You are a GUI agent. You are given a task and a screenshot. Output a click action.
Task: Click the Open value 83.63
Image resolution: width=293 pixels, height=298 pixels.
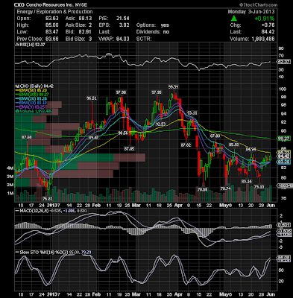(x=51, y=19)
